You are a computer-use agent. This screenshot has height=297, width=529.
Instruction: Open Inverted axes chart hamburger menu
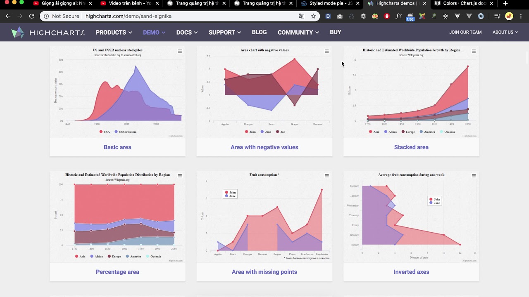coord(474,176)
